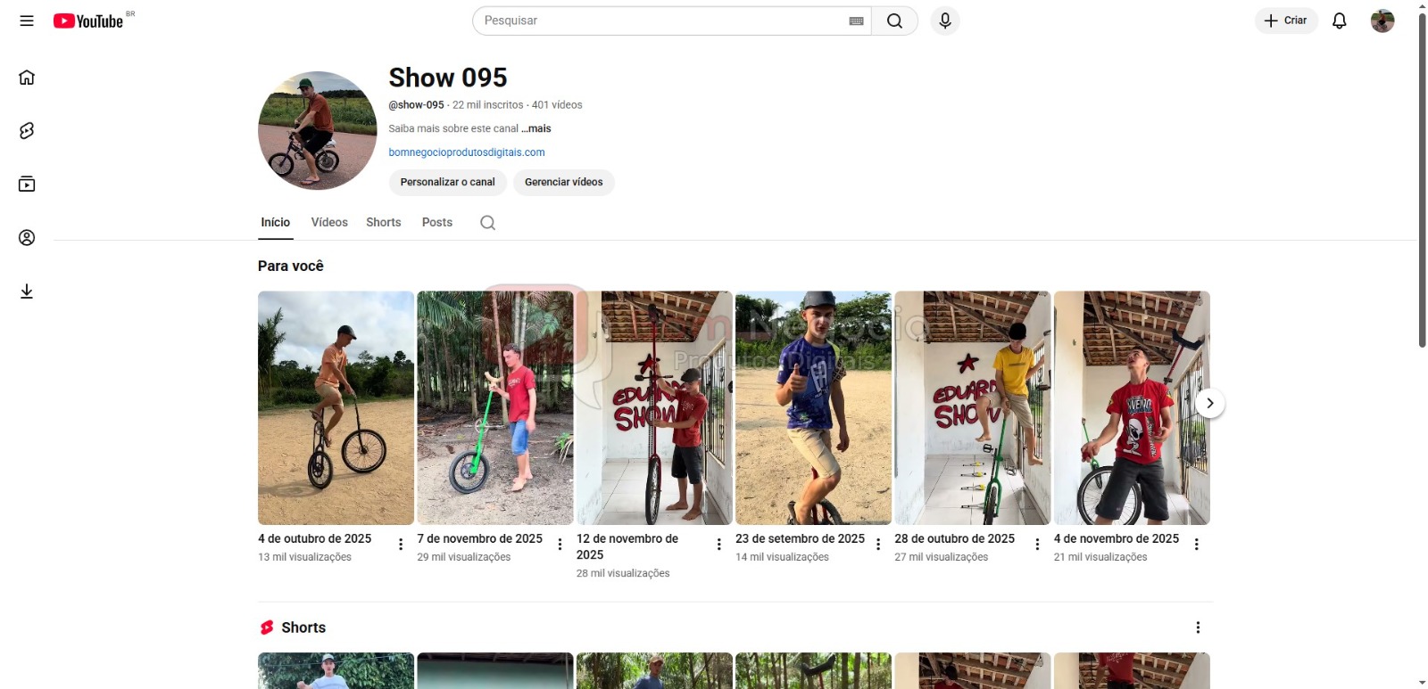
Task: Start voice search with microphone
Action: tap(944, 21)
